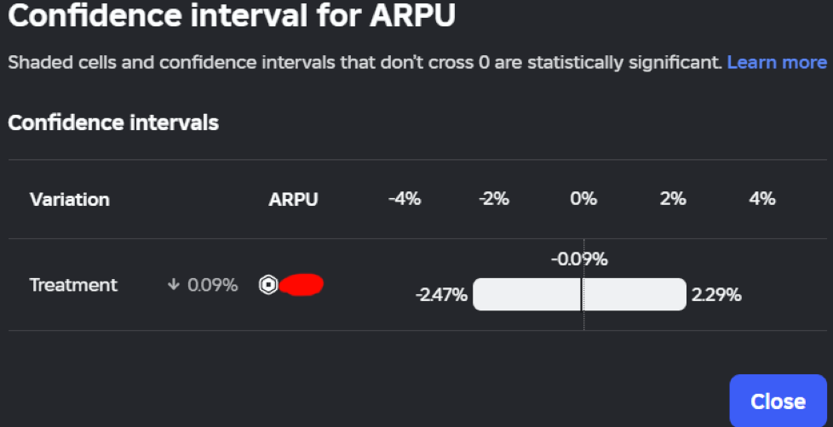The image size is (833, 427).
Task: Click the -2.47% lower bound label
Action: pos(441,295)
